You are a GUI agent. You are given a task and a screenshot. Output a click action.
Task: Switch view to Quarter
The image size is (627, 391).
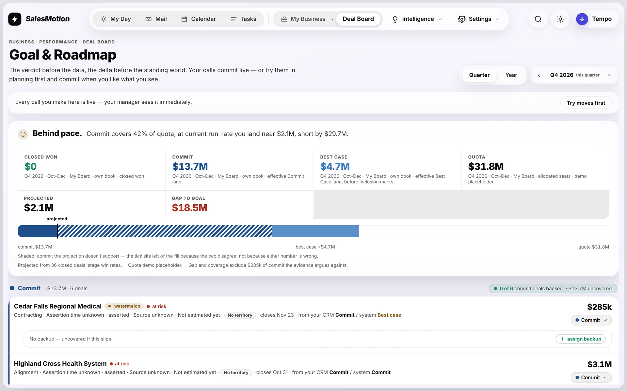(479, 75)
